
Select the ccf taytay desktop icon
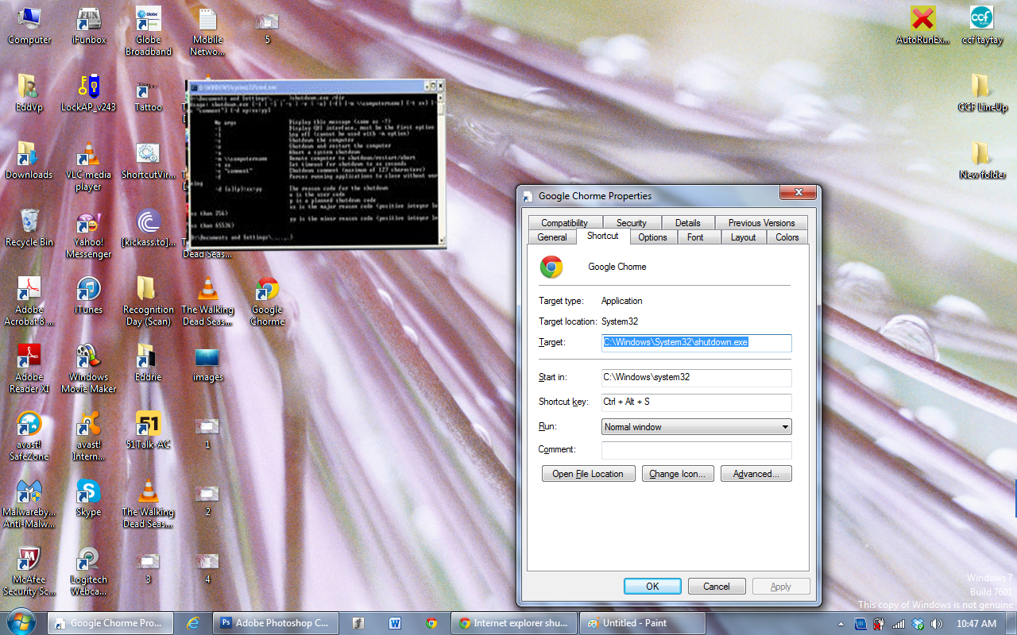[x=982, y=25]
